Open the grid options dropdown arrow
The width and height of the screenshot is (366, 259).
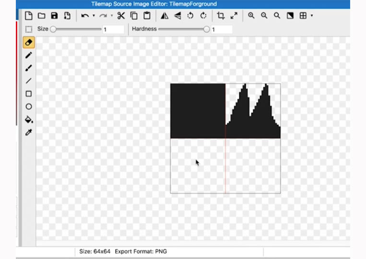click(x=312, y=16)
